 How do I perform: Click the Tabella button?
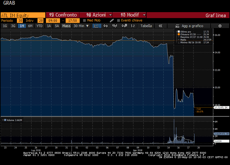[x=146, y=26]
